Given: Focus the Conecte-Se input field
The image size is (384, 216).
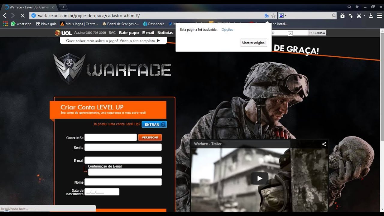Looking at the screenshot, I should pos(111,137).
